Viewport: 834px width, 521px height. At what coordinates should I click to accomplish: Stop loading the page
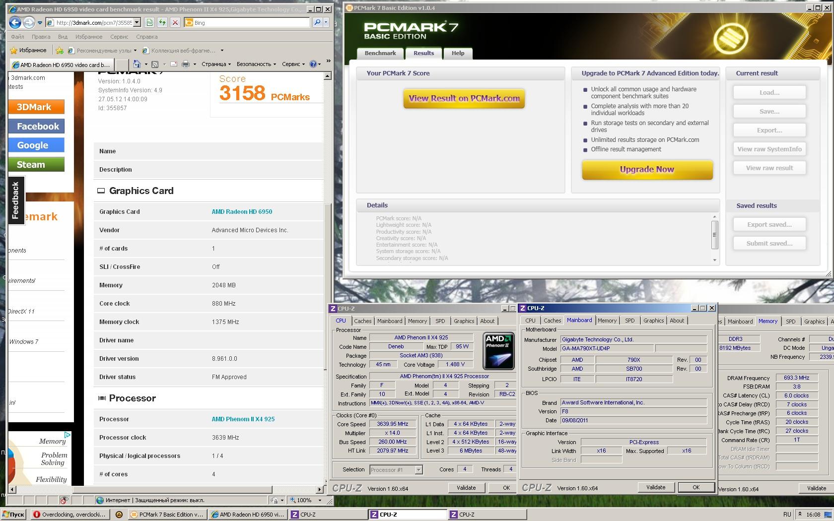pos(175,22)
